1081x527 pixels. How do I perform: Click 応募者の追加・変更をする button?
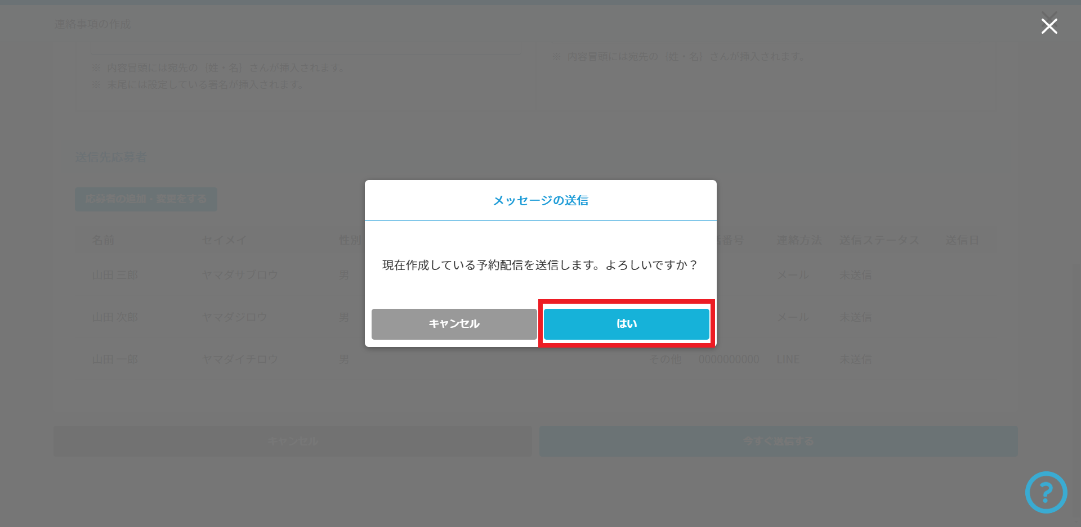click(x=146, y=199)
